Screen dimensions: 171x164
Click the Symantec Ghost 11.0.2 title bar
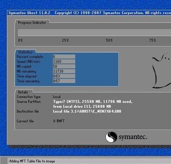coord(89,13)
